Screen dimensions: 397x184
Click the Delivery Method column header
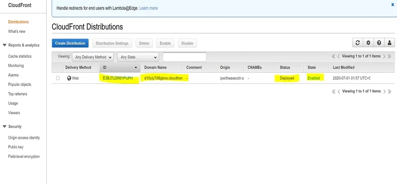coord(78,67)
